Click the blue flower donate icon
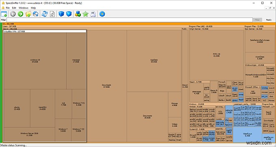Viewport: 276px width, 147px height. [102, 14]
